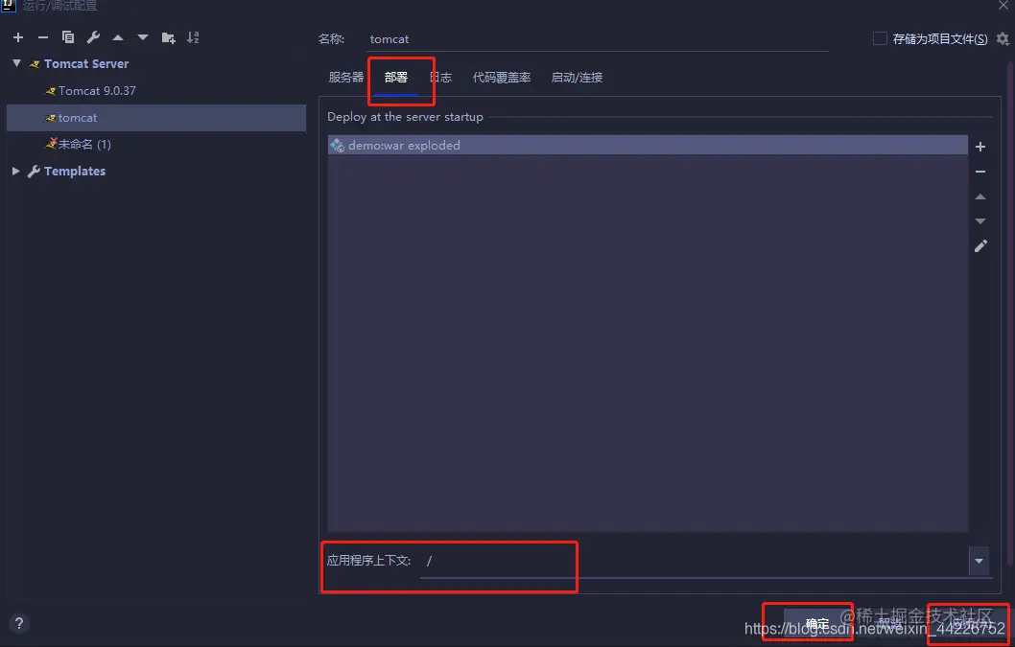Add a new deployment artifact
Viewport: 1015px width, 647px height.
coord(980,147)
